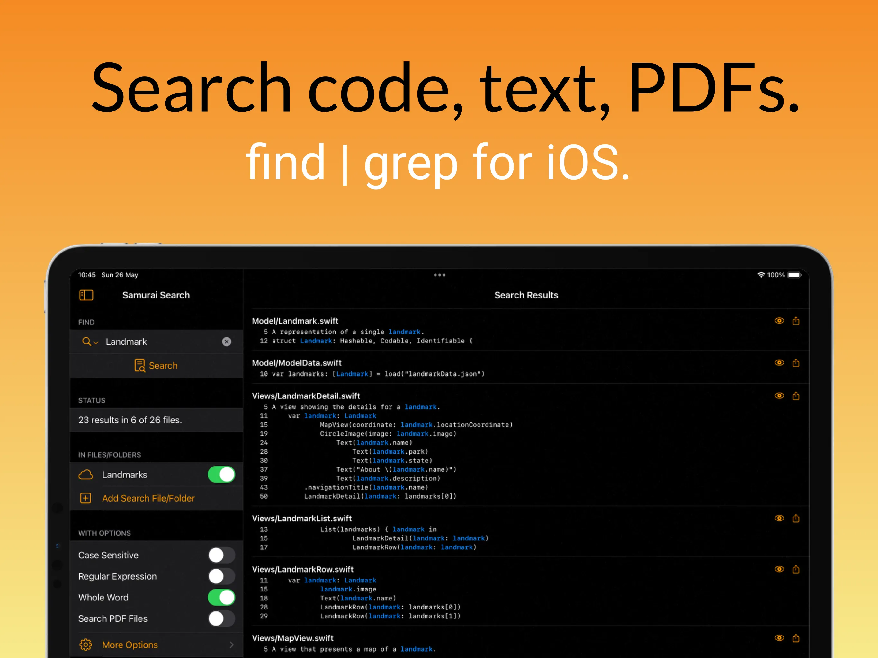Toggle the sidebar panel icon
Viewport: 878px width, 658px height.
tap(86, 295)
